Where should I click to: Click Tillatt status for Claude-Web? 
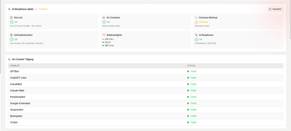[x=193, y=91]
